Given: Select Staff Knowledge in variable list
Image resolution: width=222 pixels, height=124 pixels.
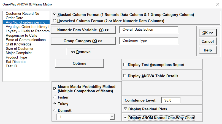Looking at the screenshot, I should tap(18, 44).
